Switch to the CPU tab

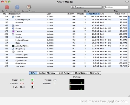tap(33, 73)
